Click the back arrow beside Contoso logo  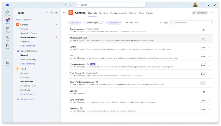pos(64,13)
